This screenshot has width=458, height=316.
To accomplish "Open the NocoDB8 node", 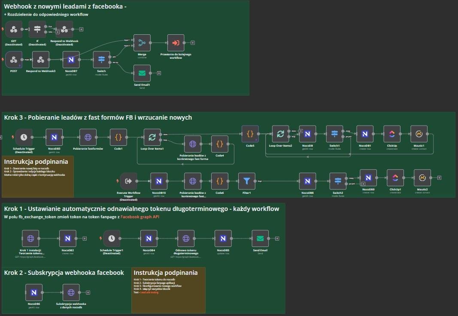I will coord(308,181).
